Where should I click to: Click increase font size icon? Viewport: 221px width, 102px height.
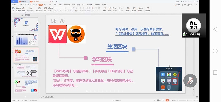(x=74, y=8)
